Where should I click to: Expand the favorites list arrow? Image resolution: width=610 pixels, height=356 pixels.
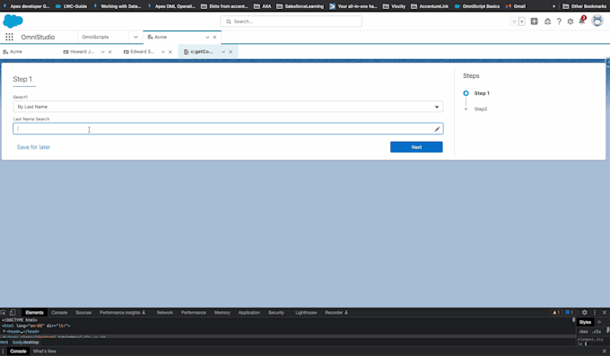click(x=522, y=22)
